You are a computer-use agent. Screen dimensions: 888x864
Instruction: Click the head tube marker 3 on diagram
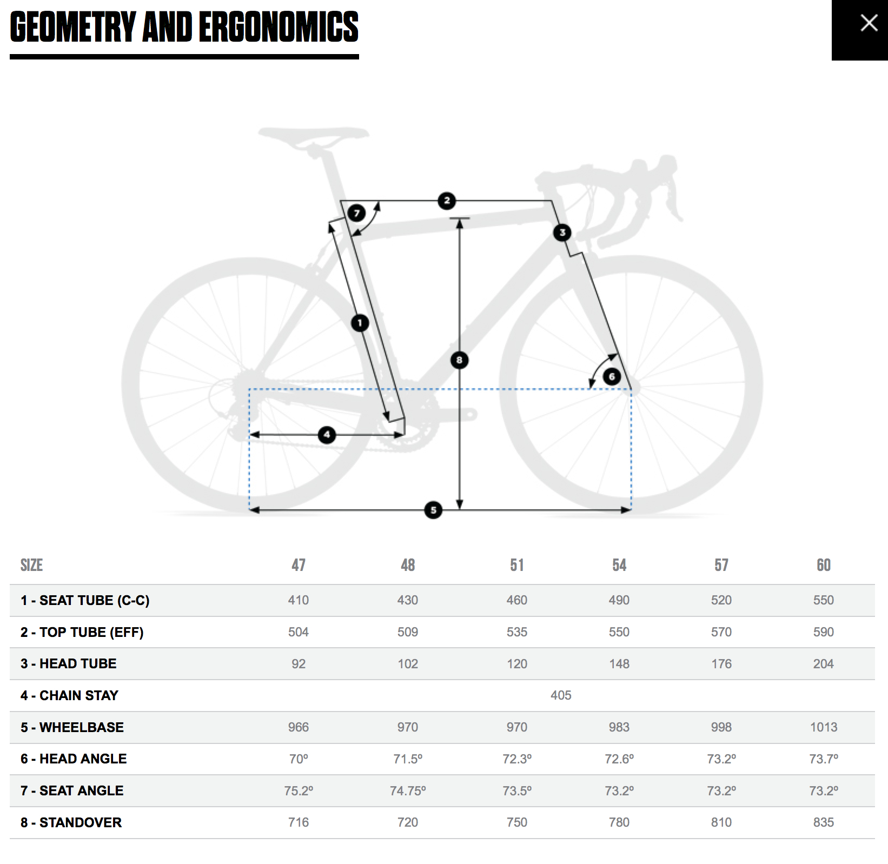[x=562, y=232]
